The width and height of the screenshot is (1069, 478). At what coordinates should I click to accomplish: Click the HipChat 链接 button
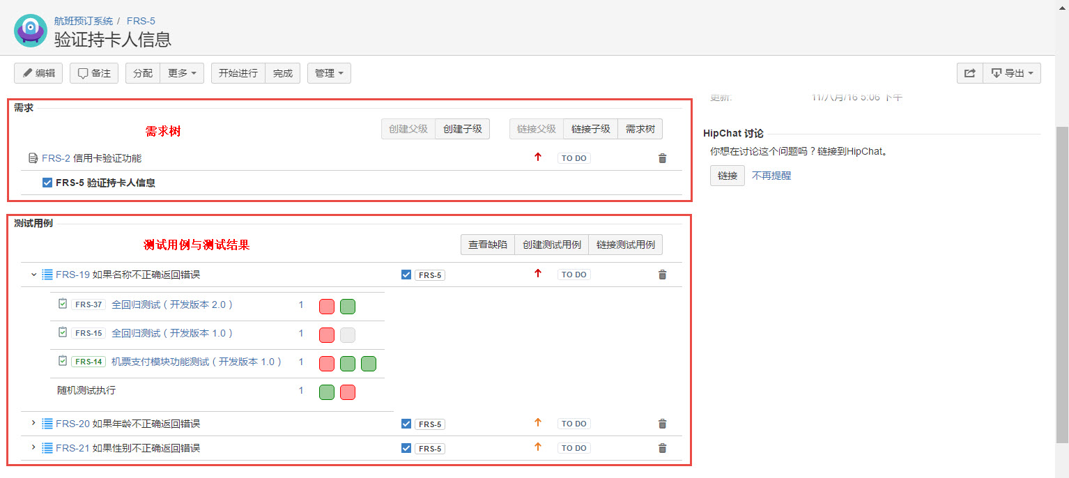pos(728,176)
